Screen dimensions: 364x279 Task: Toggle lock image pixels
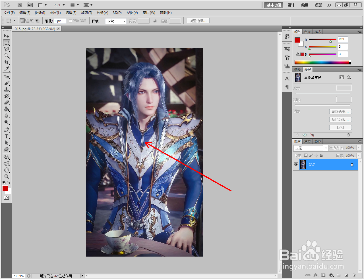click(x=311, y=156)
